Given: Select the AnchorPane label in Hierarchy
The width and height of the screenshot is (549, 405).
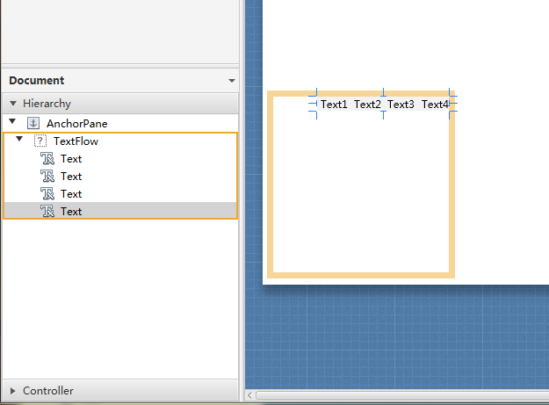Looking at the screenshot, I should (x=77, y=124).
